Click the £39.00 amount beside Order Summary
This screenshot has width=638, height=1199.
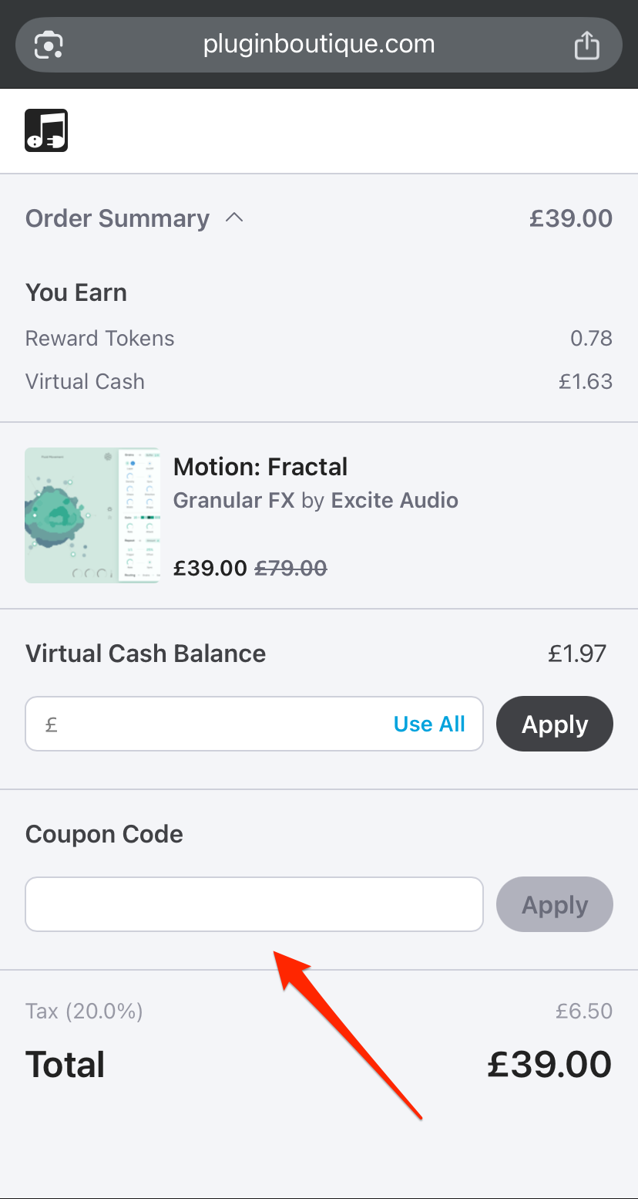pyautogui.click(x=570, y=218)
